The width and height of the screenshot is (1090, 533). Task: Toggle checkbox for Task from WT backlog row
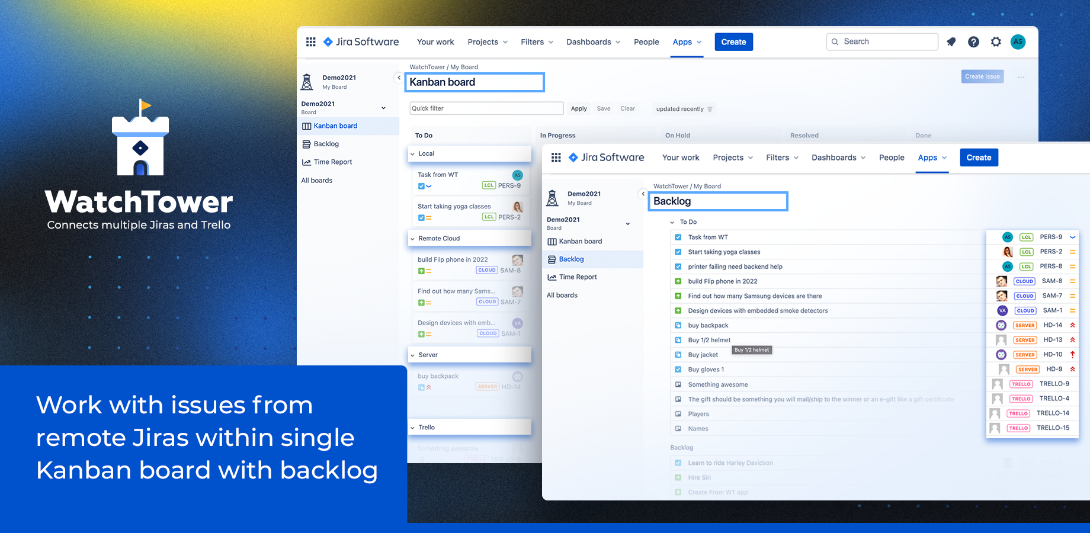678,237
